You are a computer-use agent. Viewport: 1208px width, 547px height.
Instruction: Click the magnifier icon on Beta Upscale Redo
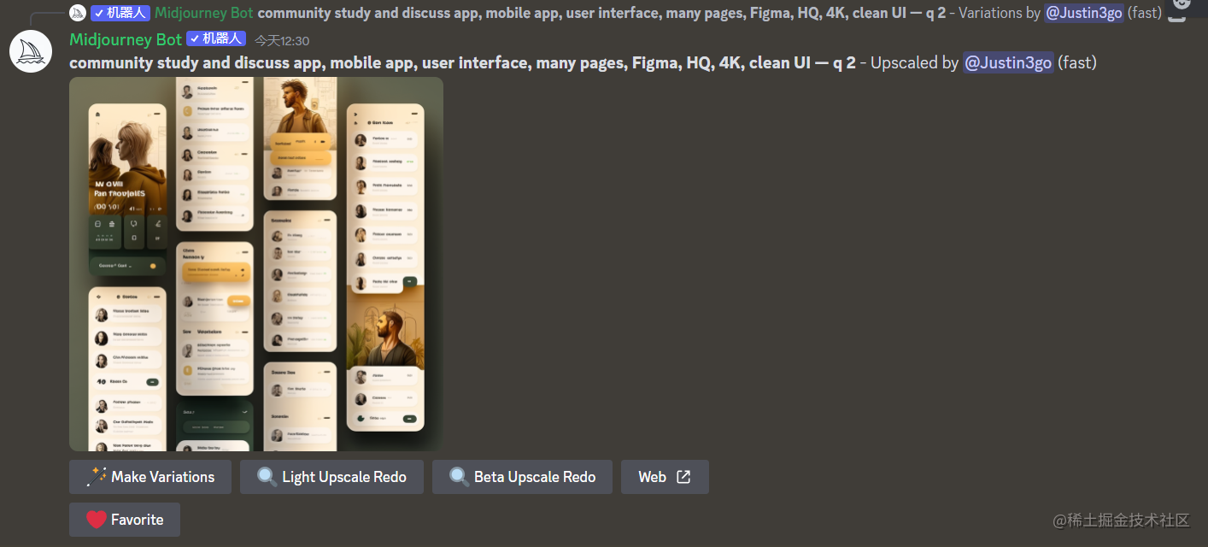[x=460, y=477]
